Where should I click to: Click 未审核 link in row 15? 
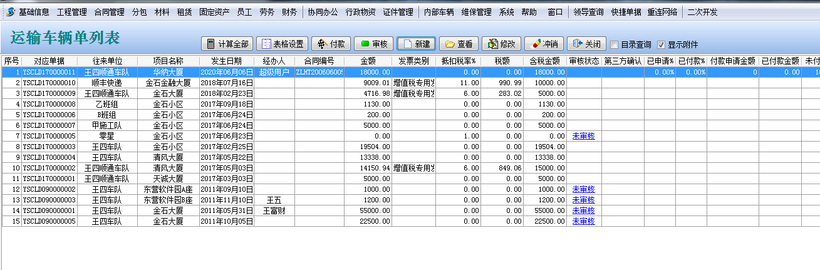click(x=583, y=221)
